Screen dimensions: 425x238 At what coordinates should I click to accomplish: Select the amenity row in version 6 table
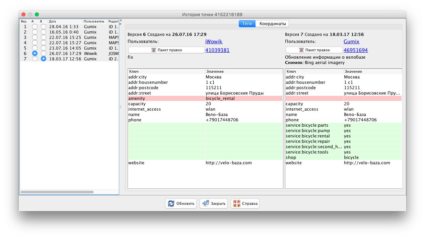click(x=205, y=99)
